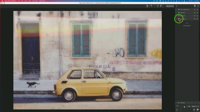Open the Adjustments menu

tap(42, 1)
